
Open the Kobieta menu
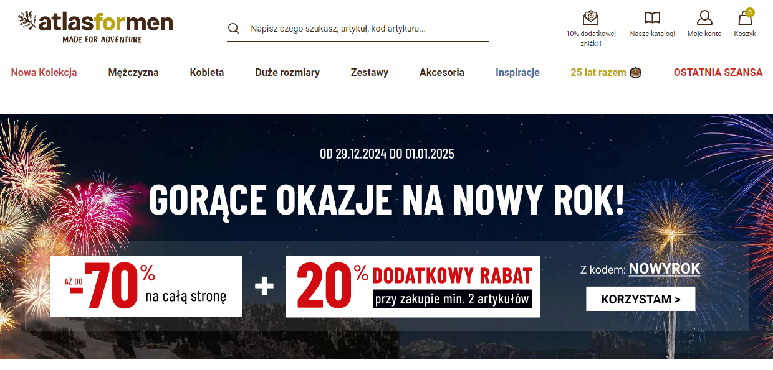tap(207, 72)
